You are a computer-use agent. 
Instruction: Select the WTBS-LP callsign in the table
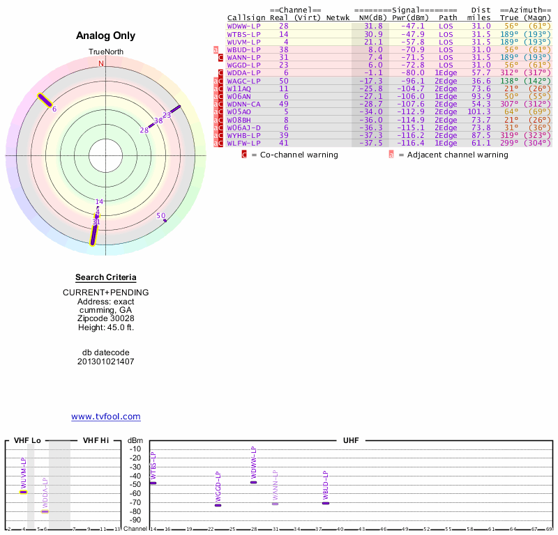coord(244,34)
